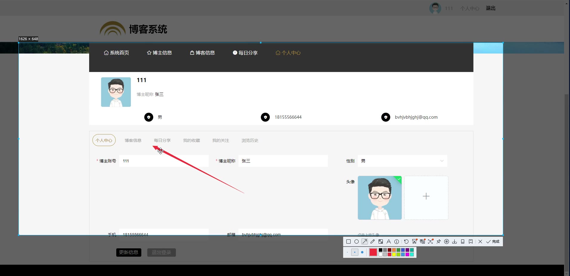Click the 博客系统 logo

pyautogui.click(x=134, y=29)
